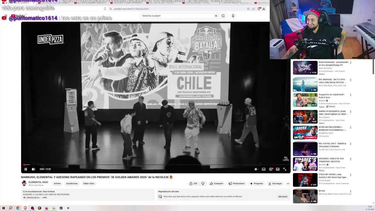The width and height of the screenshot is (375, 211).
Task: Like the video with 235 likes
Action: 193,183
